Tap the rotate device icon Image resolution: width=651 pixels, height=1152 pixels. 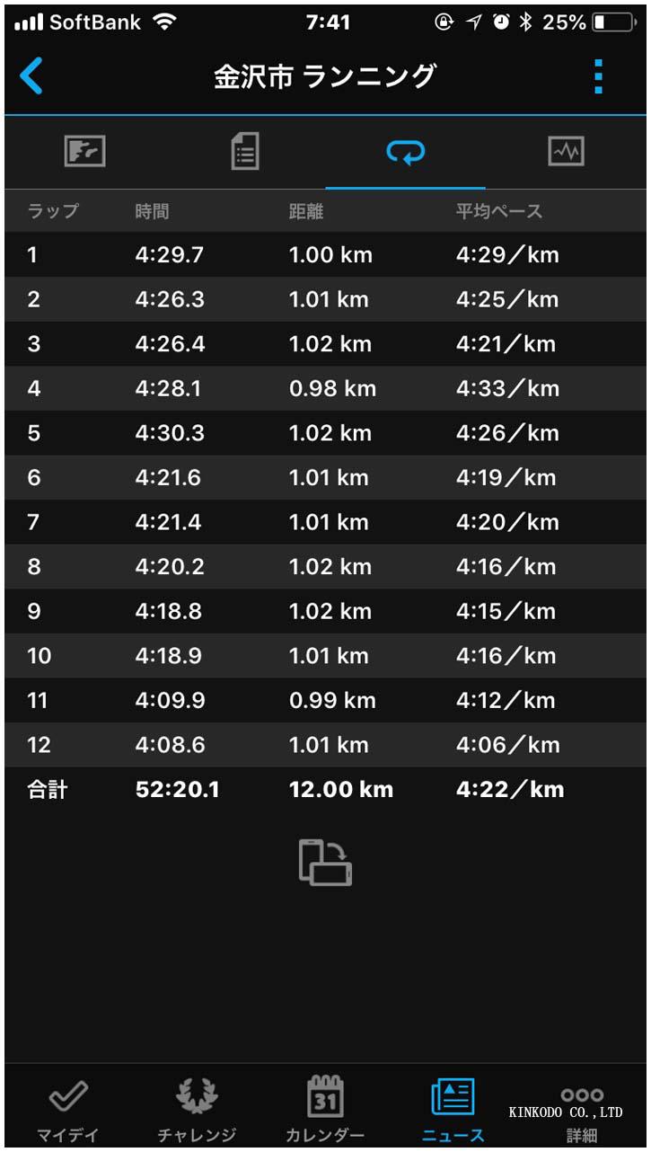325,862
